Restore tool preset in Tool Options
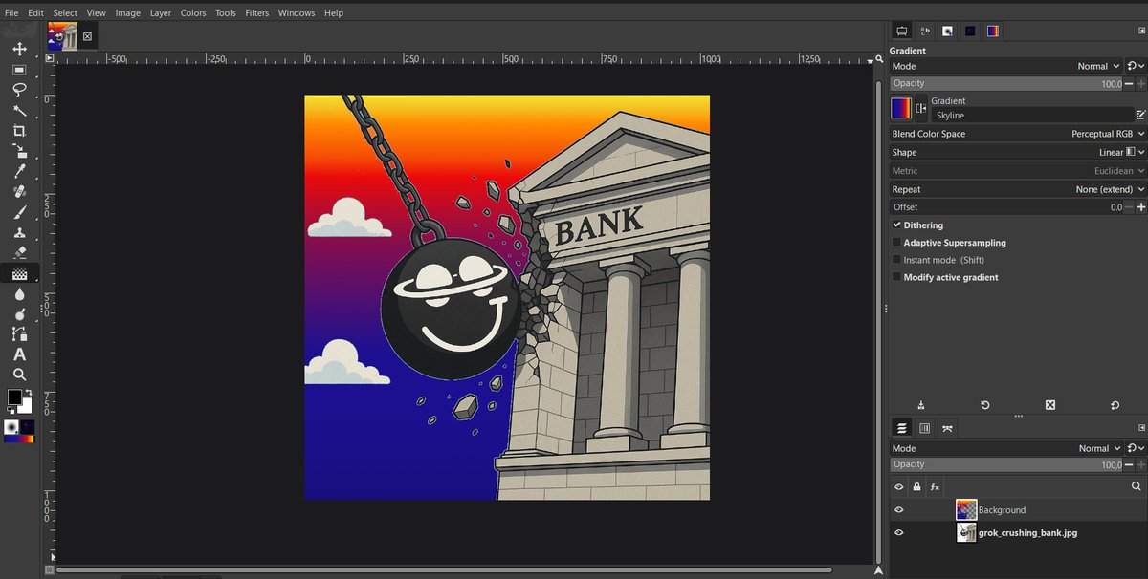The height and width of the screenshot is (579, 1148). 985,405
